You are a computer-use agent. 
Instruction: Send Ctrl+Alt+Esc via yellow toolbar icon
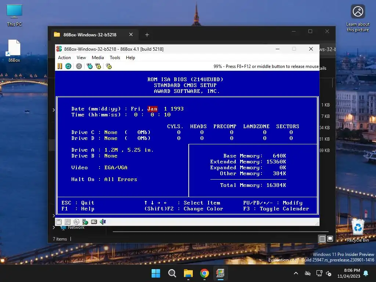coord(98,66)
